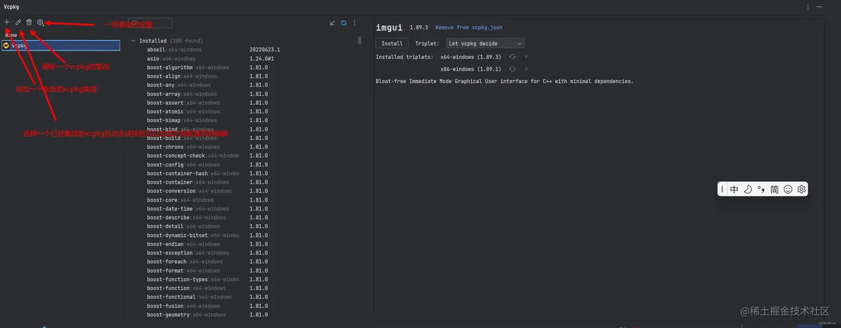Open Vcpkg tool window options menu

click(808, 7)
